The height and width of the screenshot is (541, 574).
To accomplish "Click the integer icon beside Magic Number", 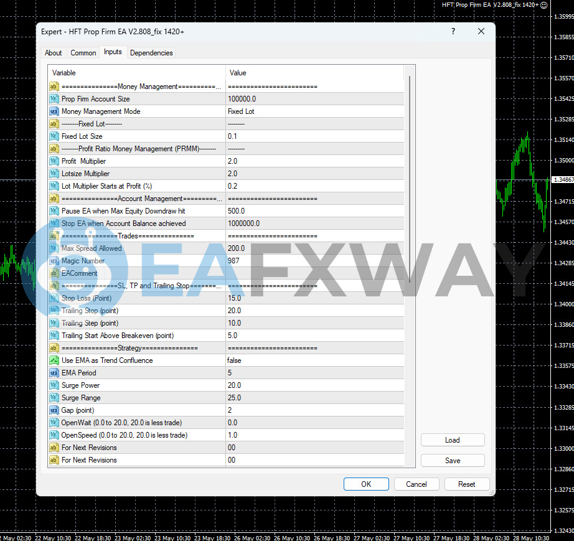I will (x=54, y=261).
